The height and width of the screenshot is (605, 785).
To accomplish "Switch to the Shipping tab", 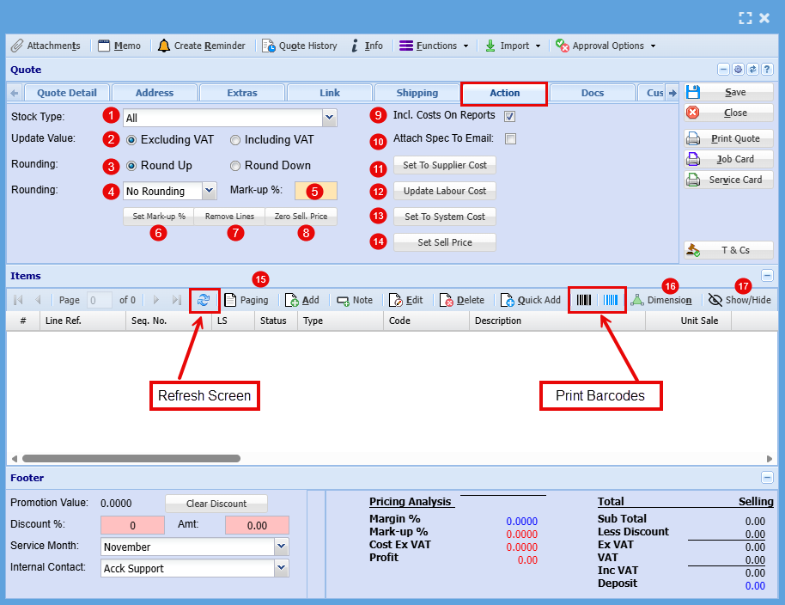I will (x=417, y=93).
